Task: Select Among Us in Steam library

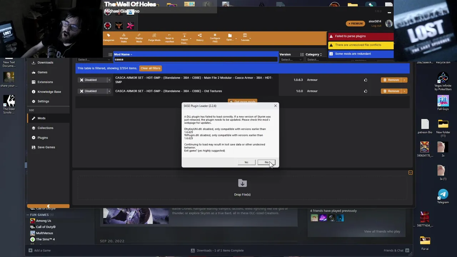Action: click(44, 221)
